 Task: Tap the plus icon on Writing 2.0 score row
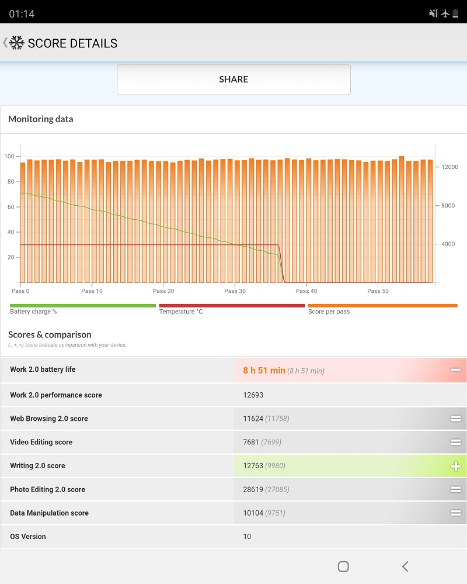456,466
